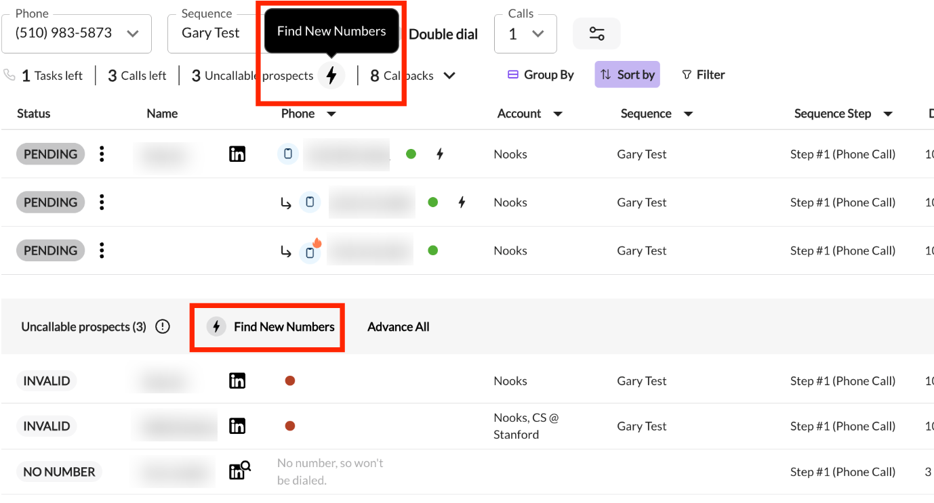Click sub-row arrow icon in second PENDING row
Viewport: 934px width, 503px height.
coord(286,202)
